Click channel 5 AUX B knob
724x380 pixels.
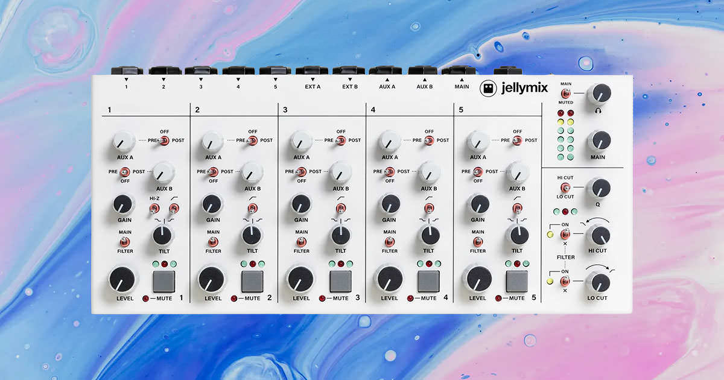pyautogui.click(x=516, y=173)
